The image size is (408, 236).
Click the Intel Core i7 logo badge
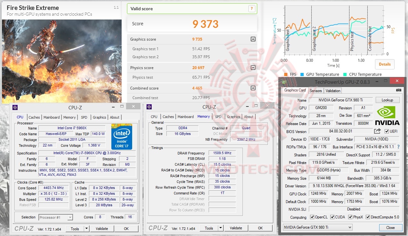pyautogui.click(x=122, y=136)
